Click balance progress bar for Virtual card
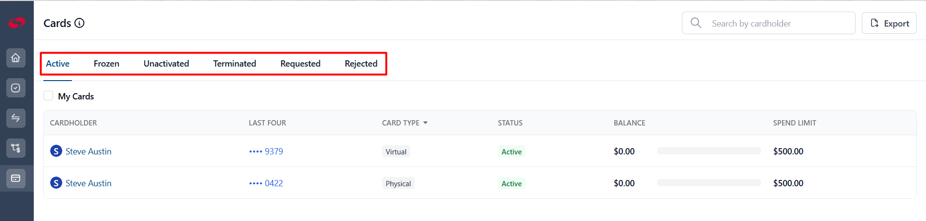926x221 pixels. pos(709,151)
